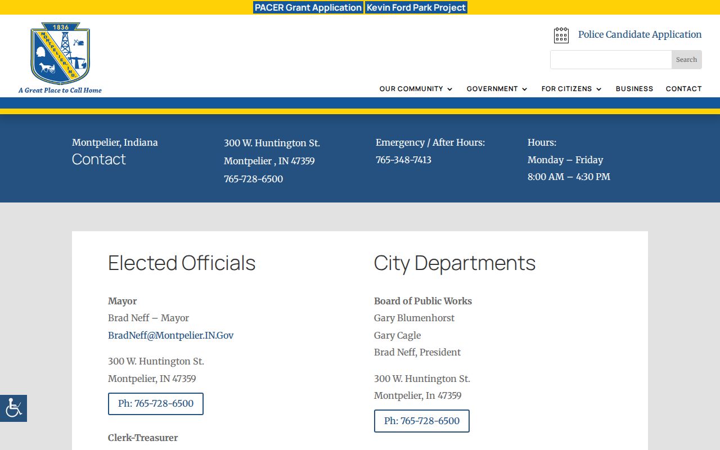Click the 'Gary Blumenhorst' name
The height and width of the screenshot is (450, 720).
click(x=414, y=318)
